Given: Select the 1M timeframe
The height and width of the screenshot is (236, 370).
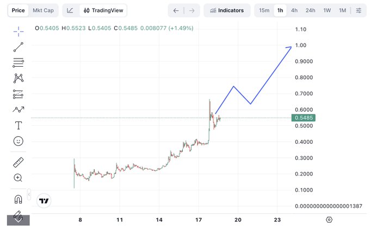Looking at the screenshot, I should [x=342, y=11].
